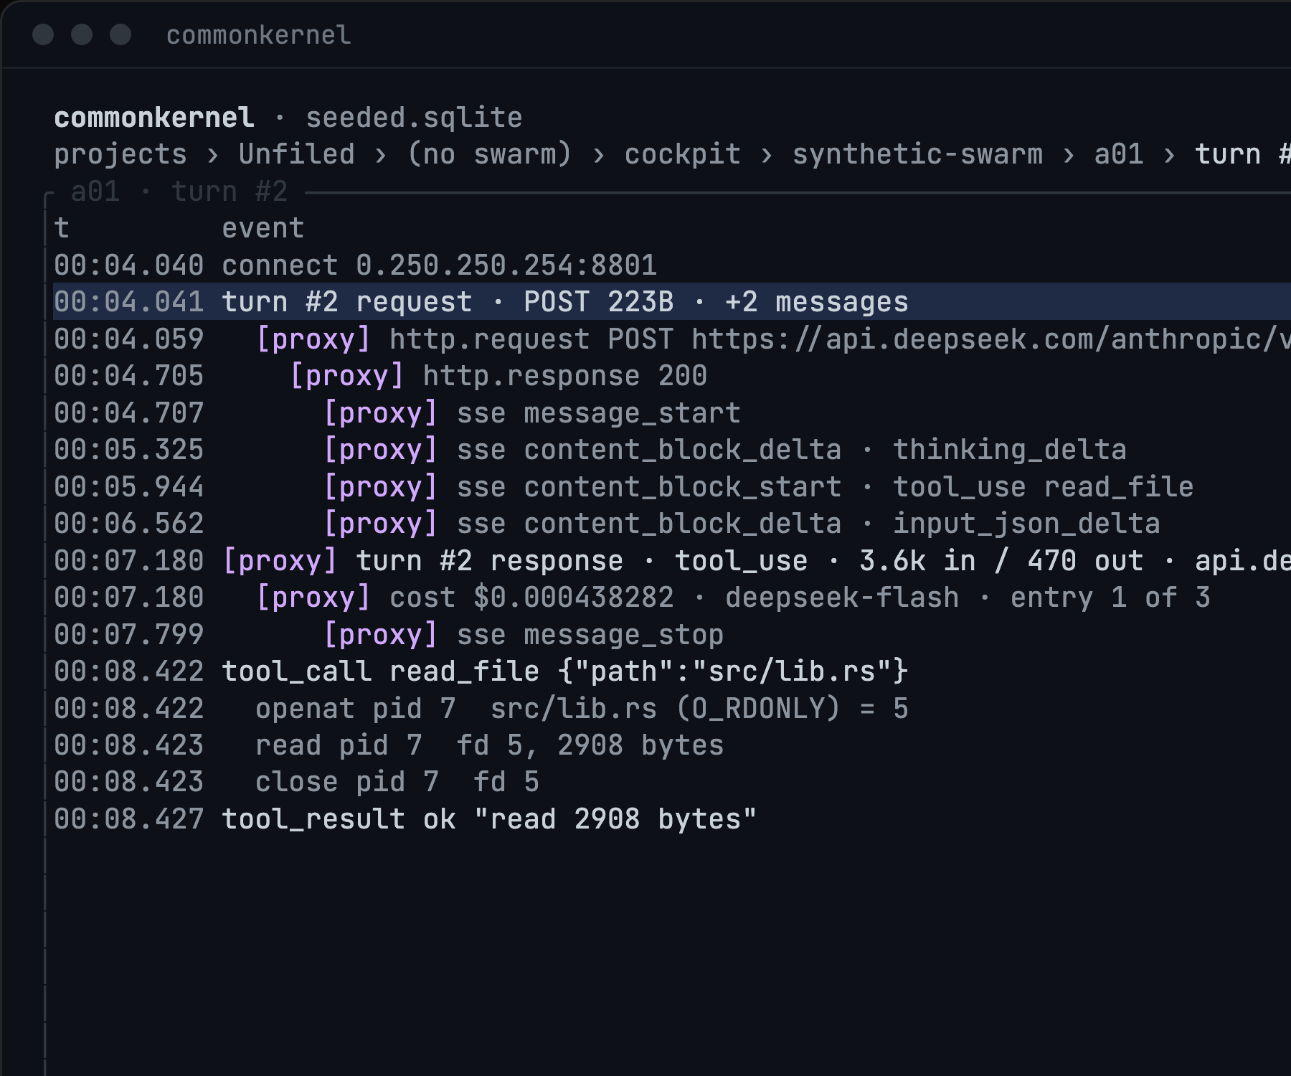Click the 'a01 · turn #2' panel title
1291x1076 pixels.
click(x=179, y=192)
